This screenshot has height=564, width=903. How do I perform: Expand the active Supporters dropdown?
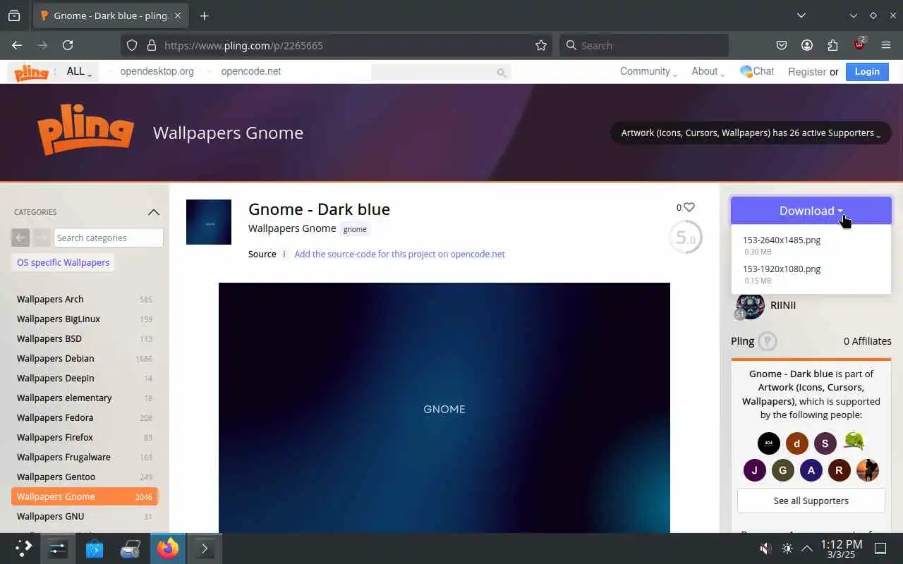pyautogui.click(x=751, y=133)
